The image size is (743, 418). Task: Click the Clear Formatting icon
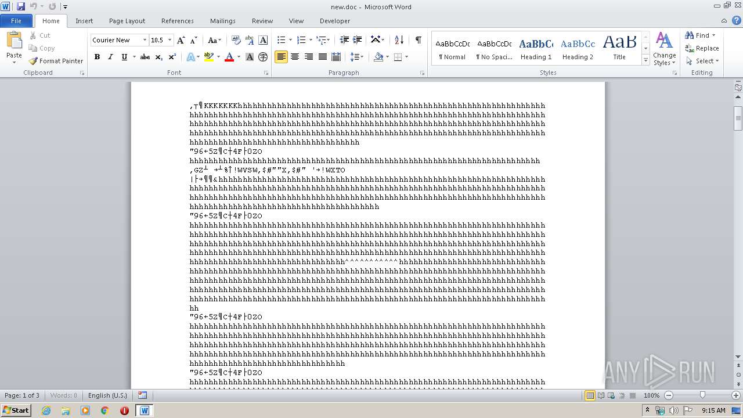coord(236,40)
